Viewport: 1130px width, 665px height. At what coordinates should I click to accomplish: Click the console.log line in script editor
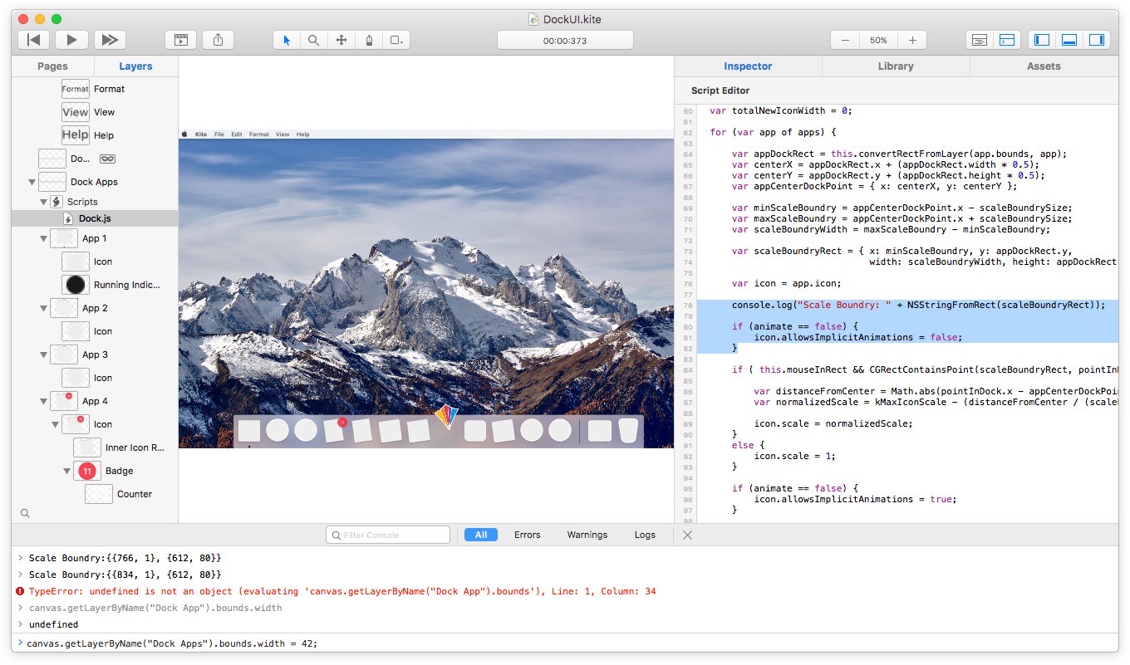point(918,305)
